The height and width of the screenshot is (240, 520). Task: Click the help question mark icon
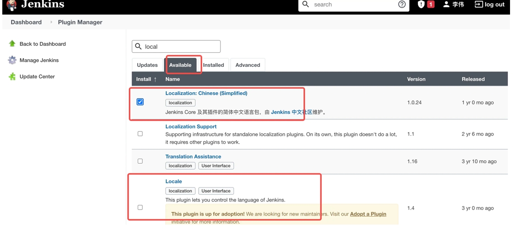click(402, 5)
